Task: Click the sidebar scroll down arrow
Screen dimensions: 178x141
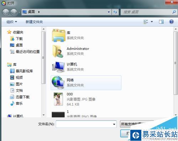Action: click(43, 115)
